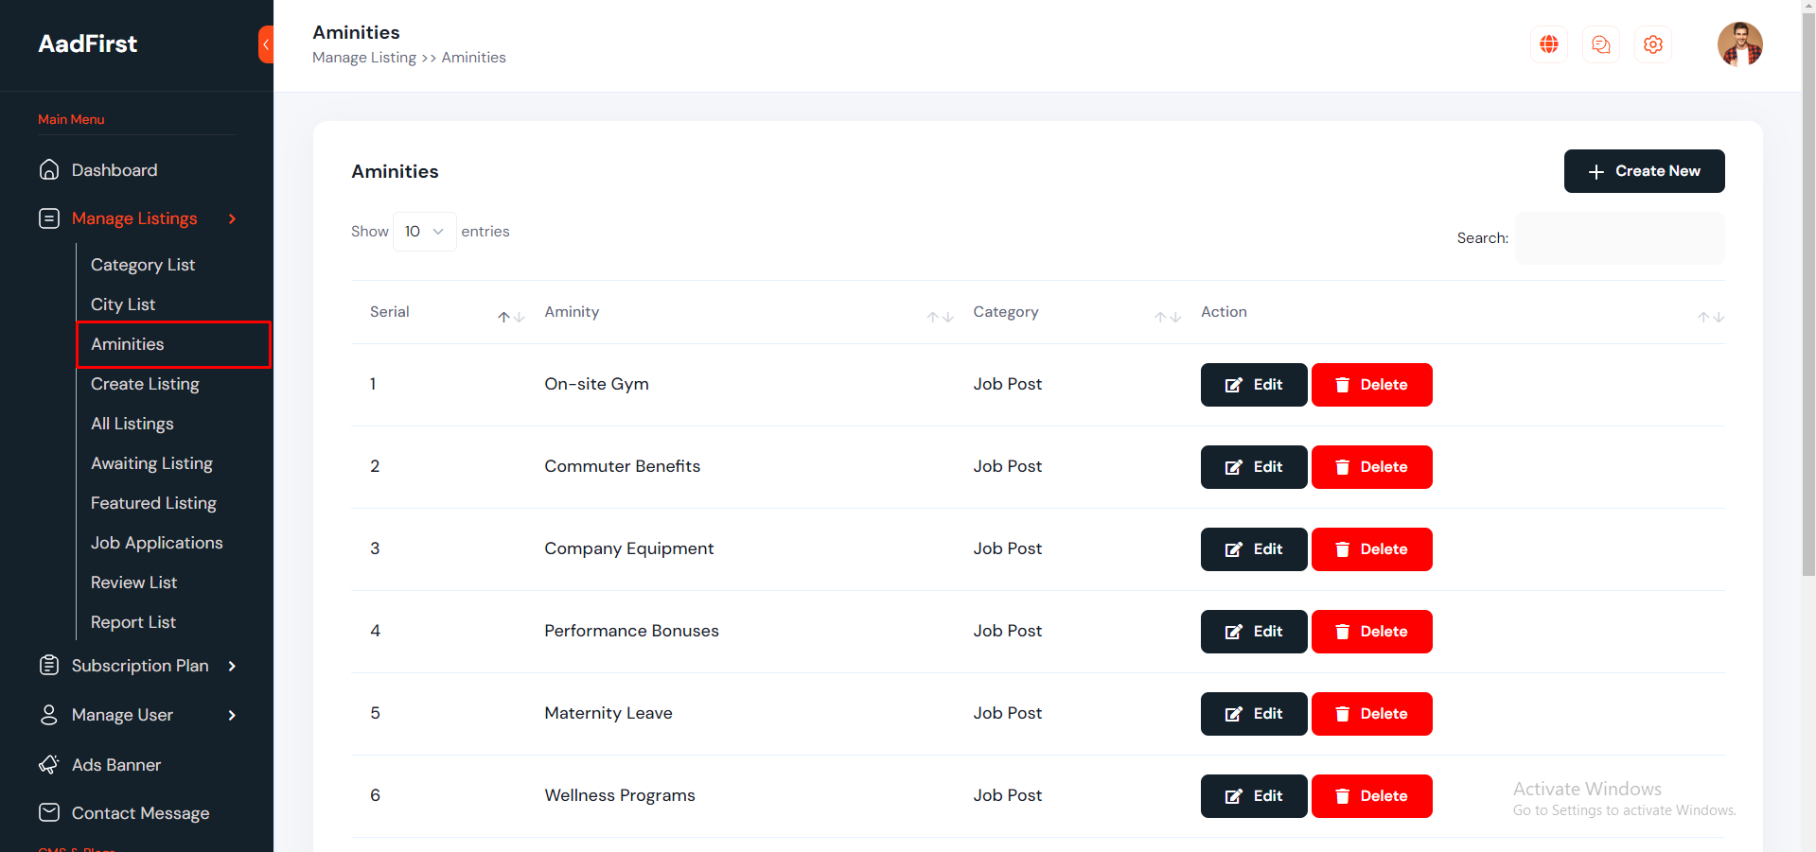Expand the Subscription Plan submenu chevron
1816x852 pixels.
232,666
